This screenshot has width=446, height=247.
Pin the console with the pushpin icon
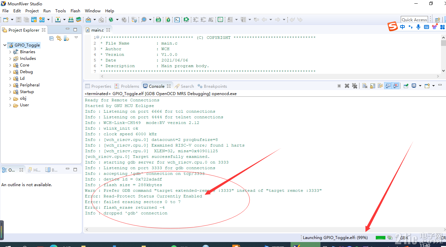(x=406, y=86)
